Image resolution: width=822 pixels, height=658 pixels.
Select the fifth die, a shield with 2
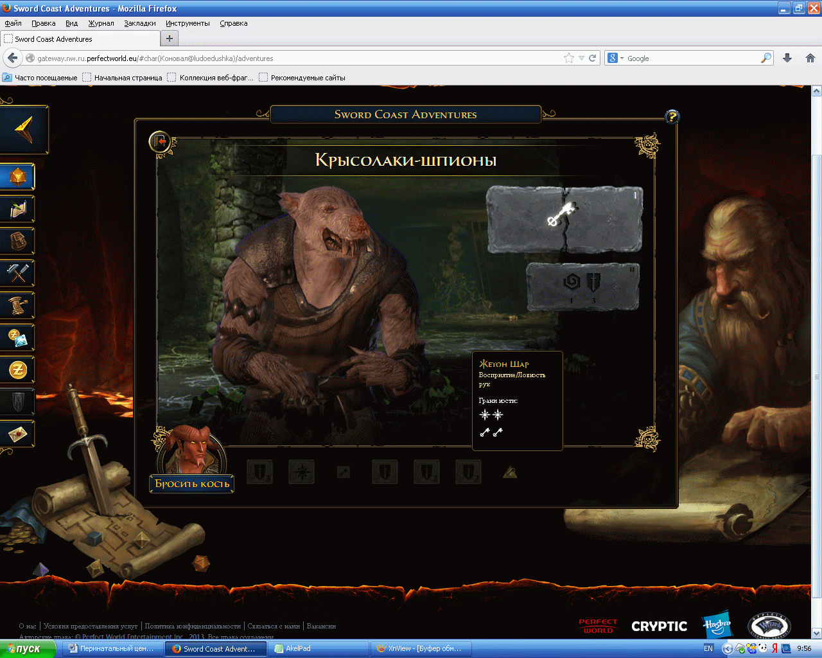click(426, 472)
